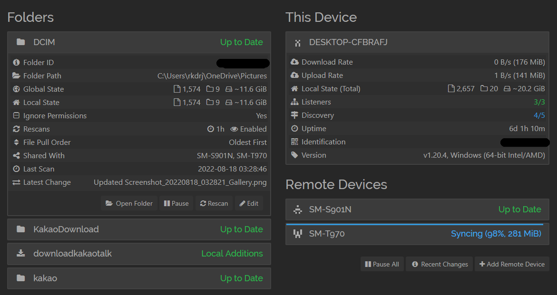
Task: Click the eye icon beside Enabled rescans
Action: tap(234, 129)
